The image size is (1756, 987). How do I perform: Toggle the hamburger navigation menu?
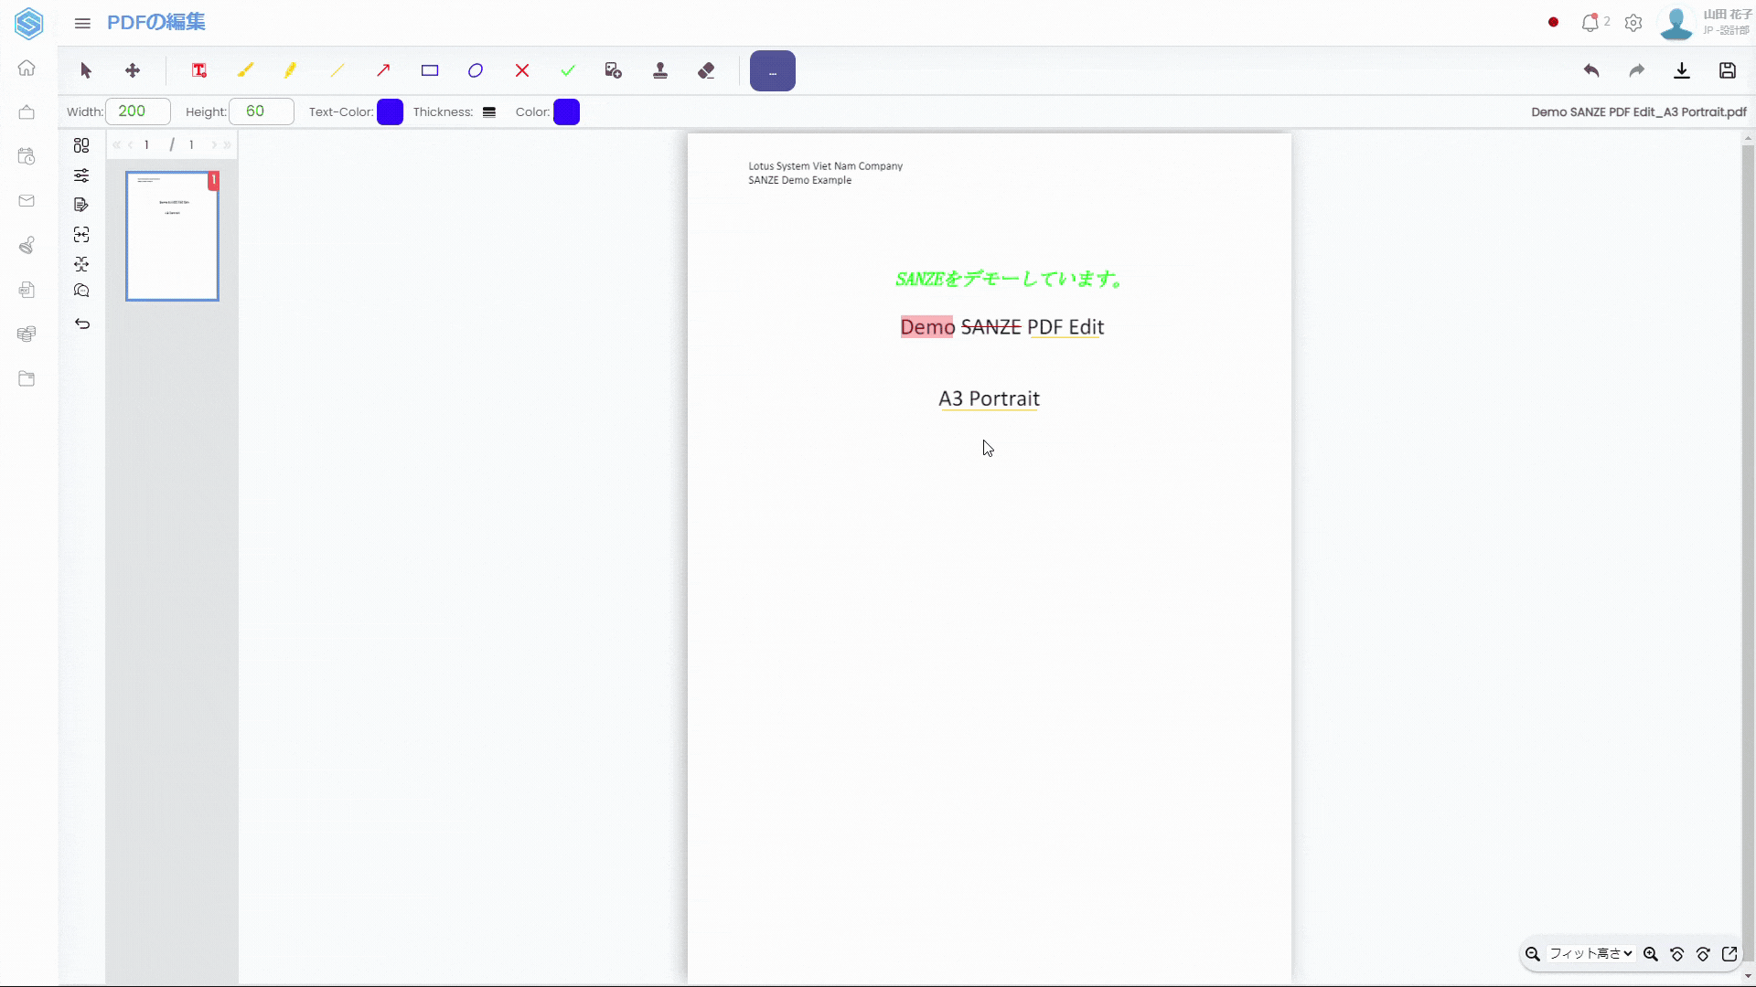(x=82, y=23)
